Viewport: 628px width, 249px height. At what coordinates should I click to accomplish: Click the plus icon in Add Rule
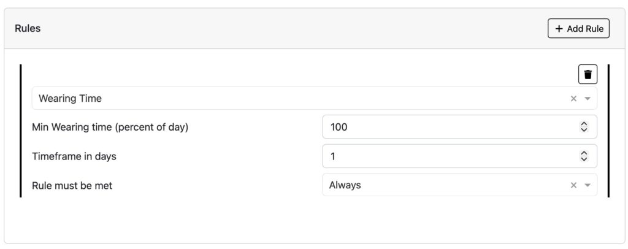point(559,29)
